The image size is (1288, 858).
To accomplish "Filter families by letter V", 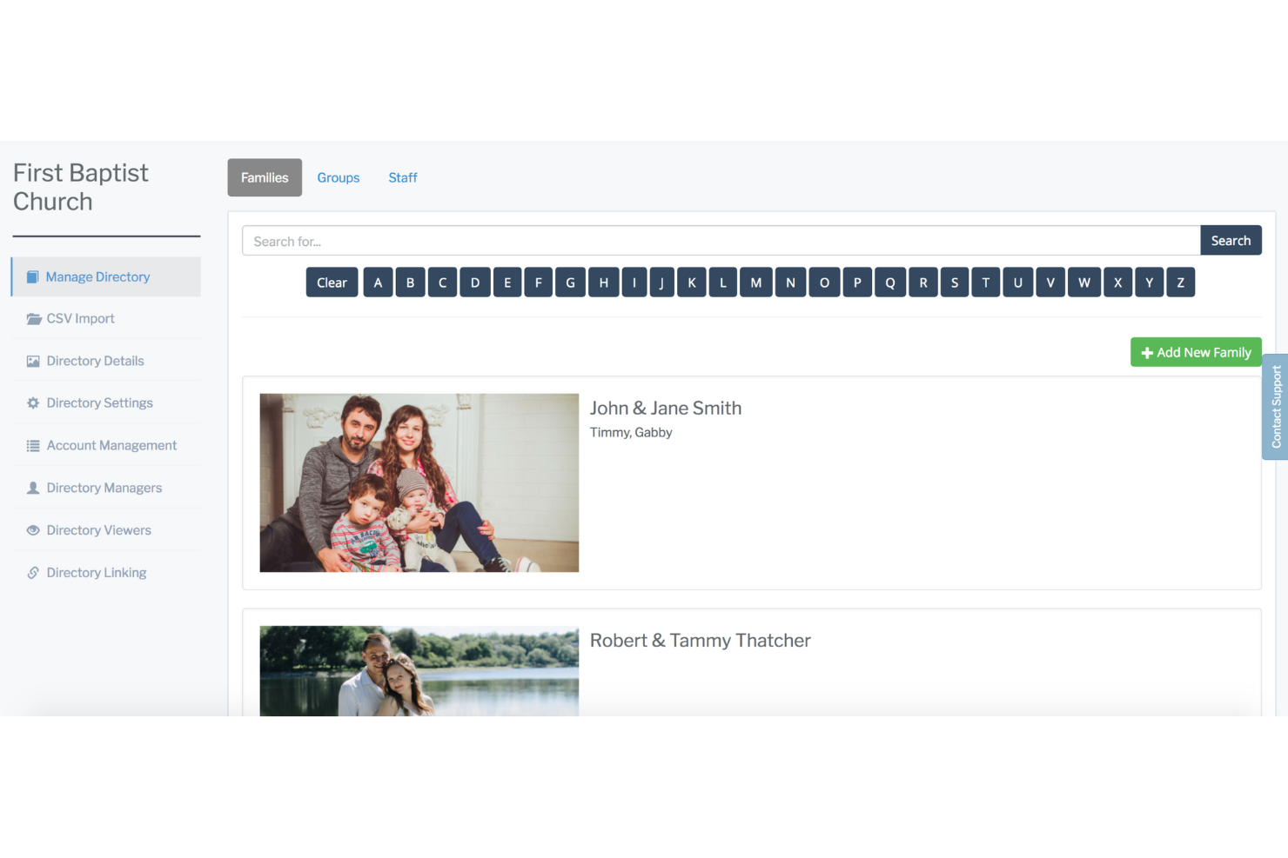I will coord(1050,283).
